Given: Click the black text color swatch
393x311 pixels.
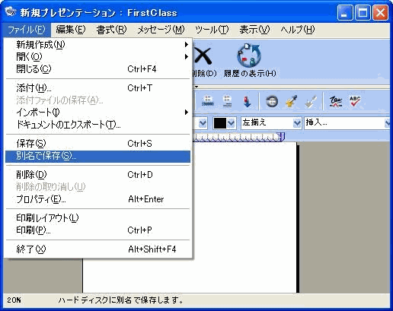Looking at the screenshot, I should pyautogui.click(x=220, y=123).
